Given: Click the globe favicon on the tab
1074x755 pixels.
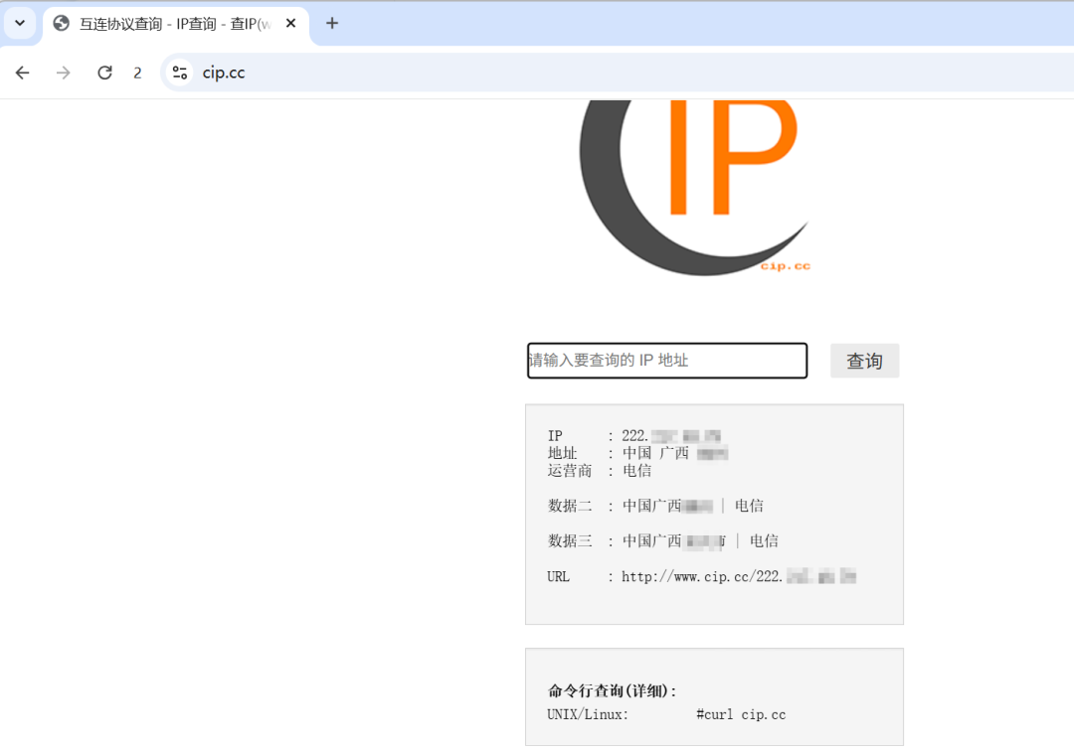Looking at the screenshot, I should (x=62, y=23).
